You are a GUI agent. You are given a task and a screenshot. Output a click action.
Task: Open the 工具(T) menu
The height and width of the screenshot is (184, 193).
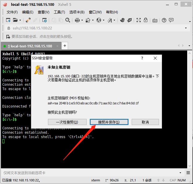[x=59, y=12]
